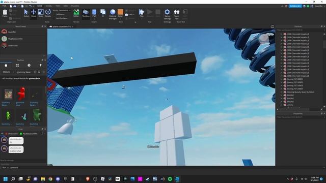Switch to the VIEW ribbon tab
326x183 pixels.
pos(66,6)
